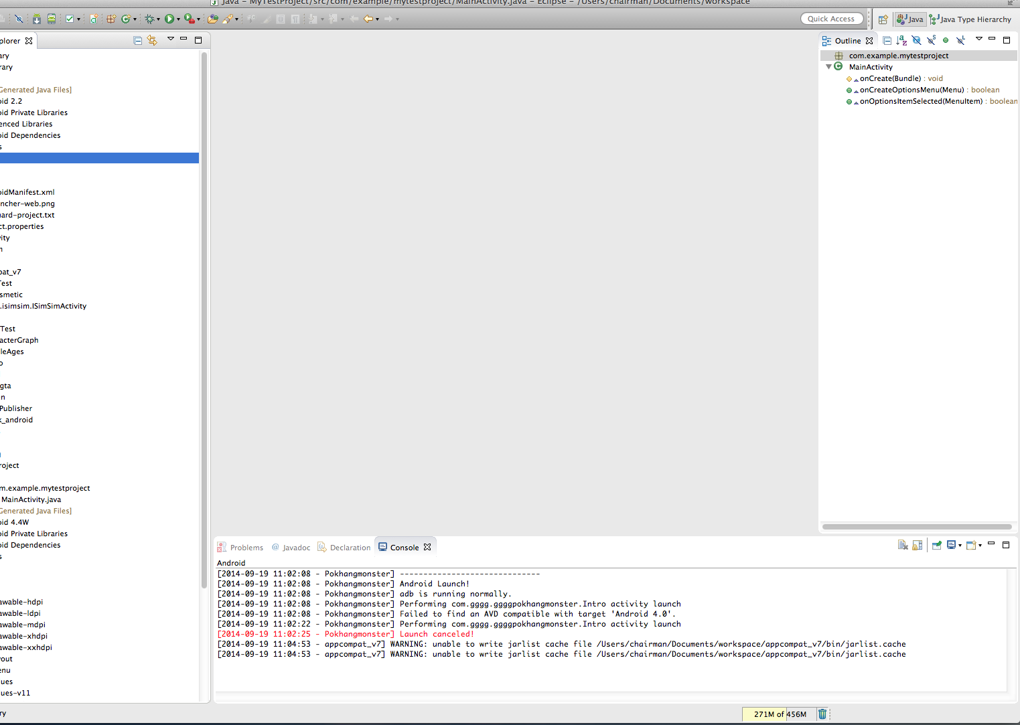Click the Open Type icon

(x=213, y=19)
